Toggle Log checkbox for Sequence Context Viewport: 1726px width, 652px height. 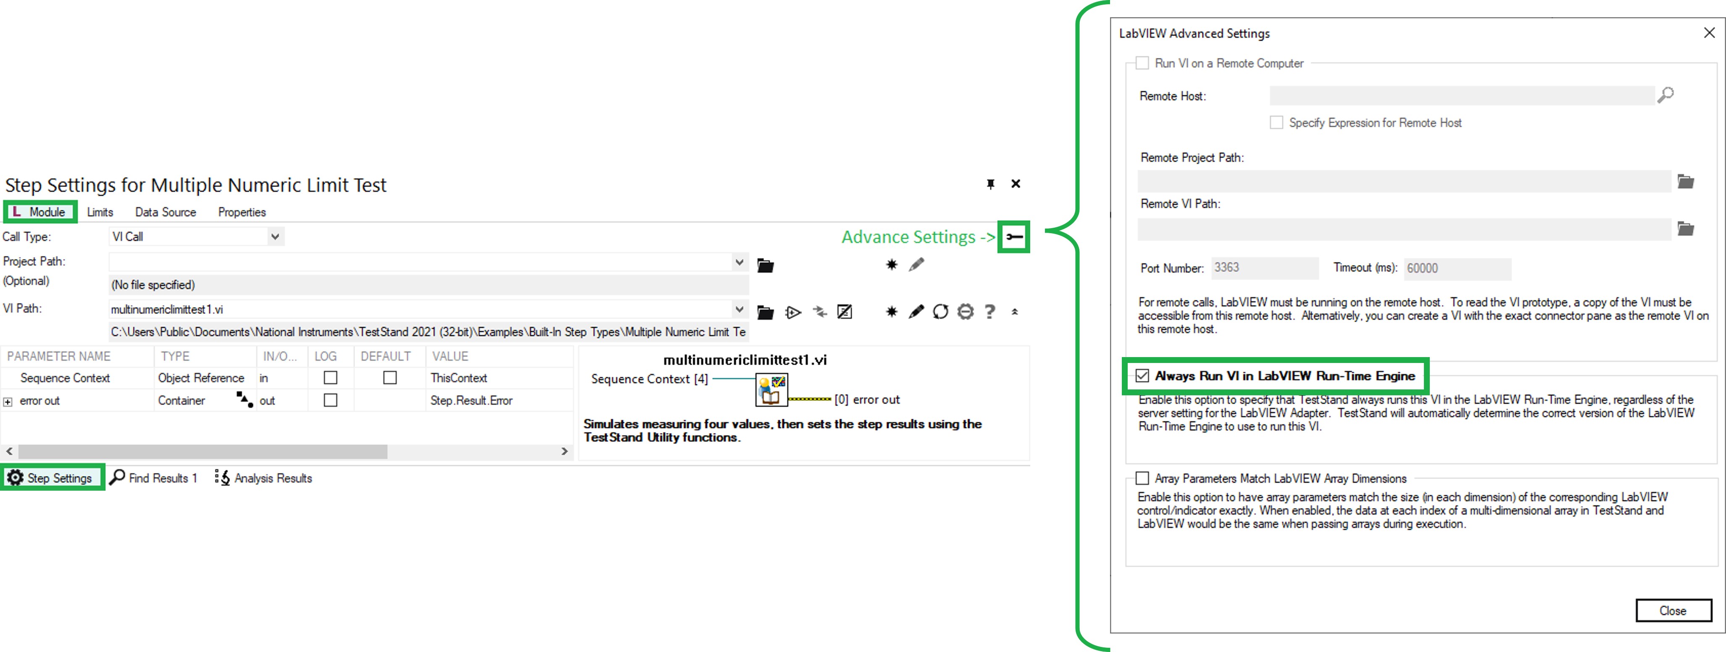[330, 377]
